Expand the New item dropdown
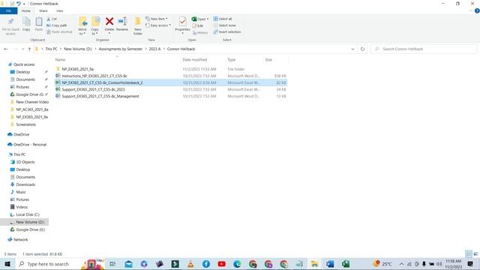The image size is (480, 270). pos(157,19)
